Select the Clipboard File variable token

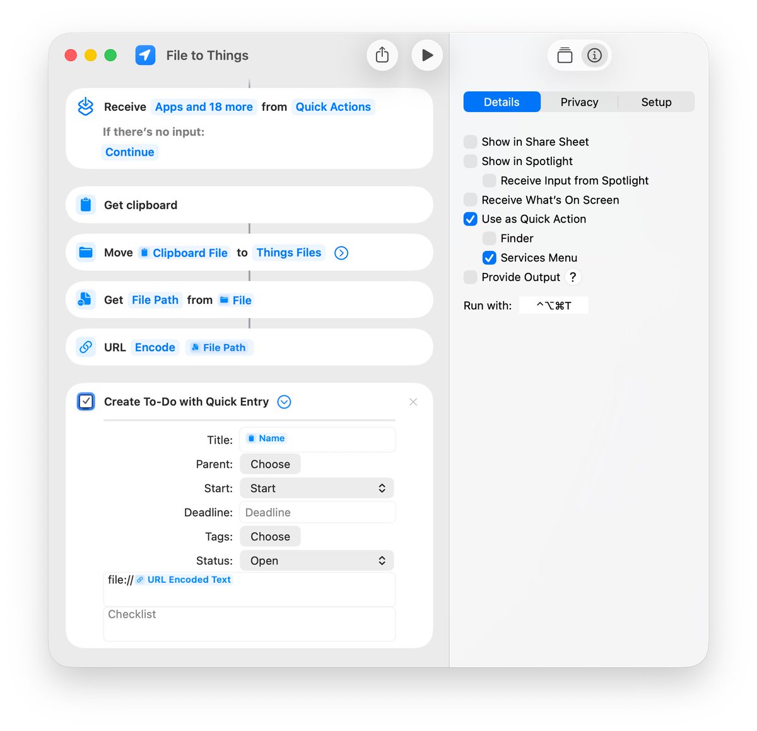click(x=184, y=253)
